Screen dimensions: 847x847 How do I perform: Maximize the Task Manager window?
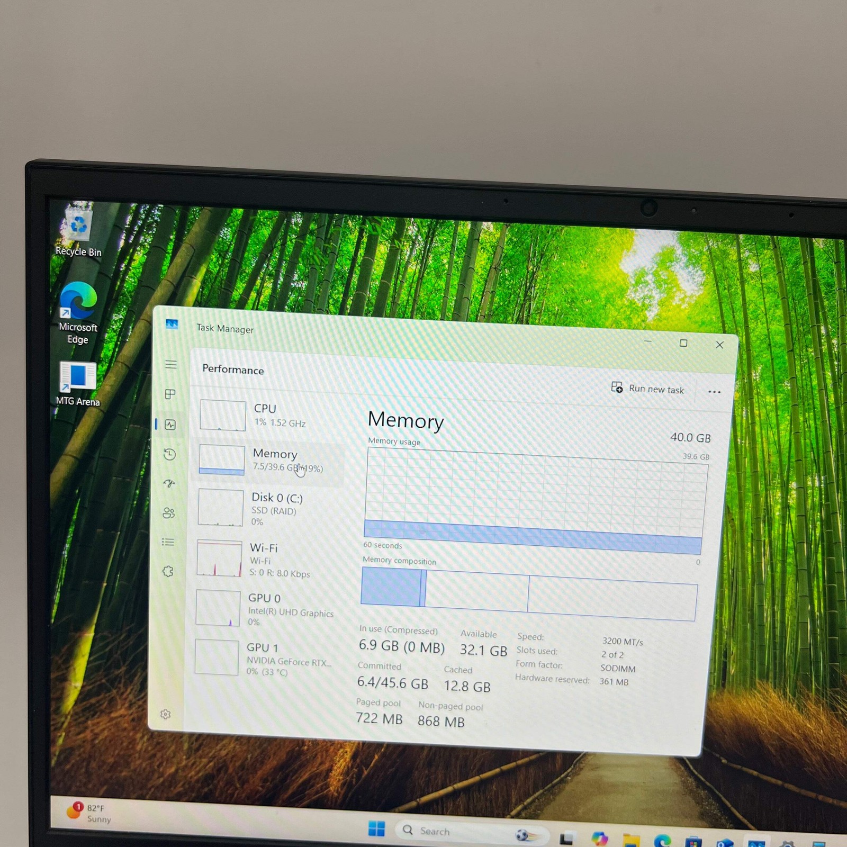[x=683, y=343]
